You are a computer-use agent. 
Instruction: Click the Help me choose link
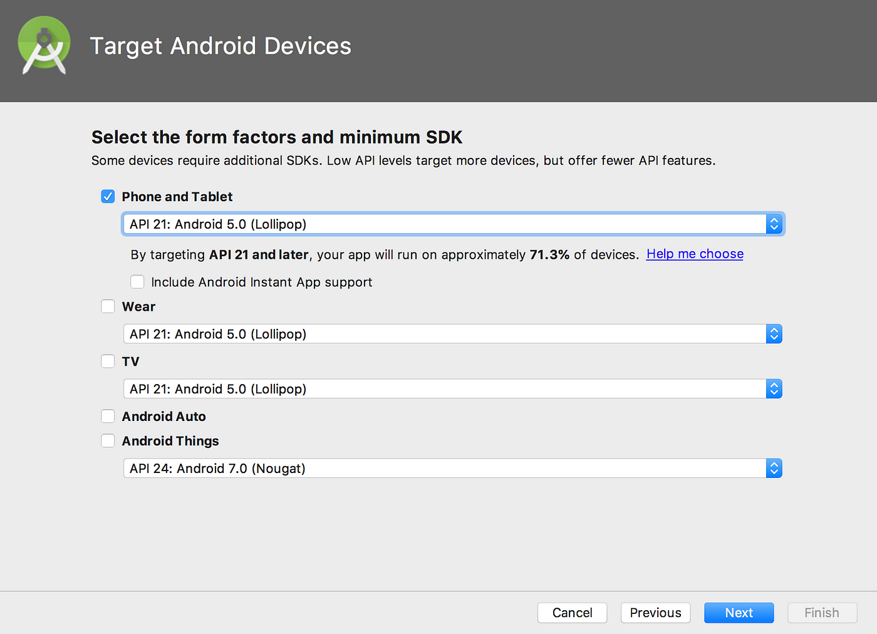[695, 254]
